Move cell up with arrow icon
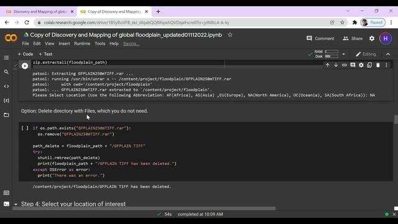Image resolution: width=398 pixels, height=224 pixels. tap(328, 65)
